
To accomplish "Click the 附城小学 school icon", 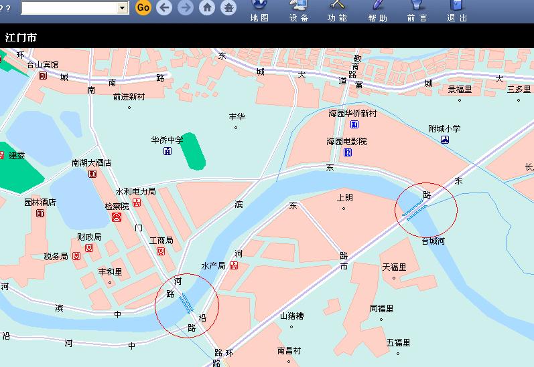I will [444, 140].
